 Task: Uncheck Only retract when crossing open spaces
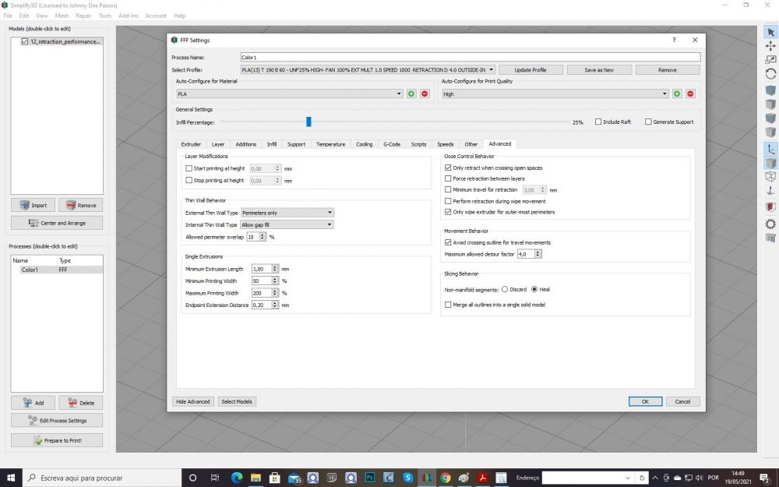coord(448,168)
